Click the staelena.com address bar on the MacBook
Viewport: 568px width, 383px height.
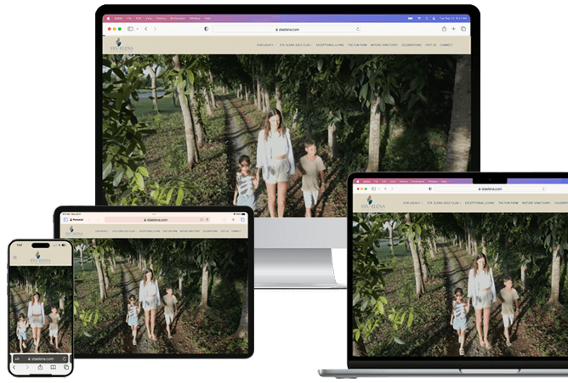pyautogui.click(x=490, y=189)
